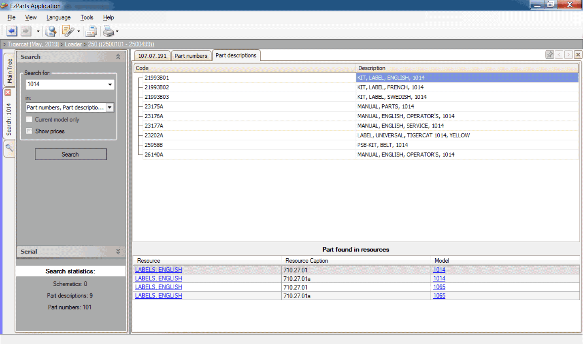Click the EzParts application title icon
The image size is (583, 344).
click(4, 6)
